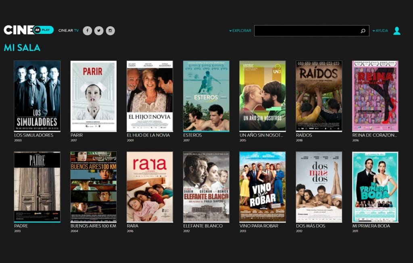The width and height of the screenshot is (413, 263).
Task: Click the CINE.AR Play logo
Action: coord(28,30)
